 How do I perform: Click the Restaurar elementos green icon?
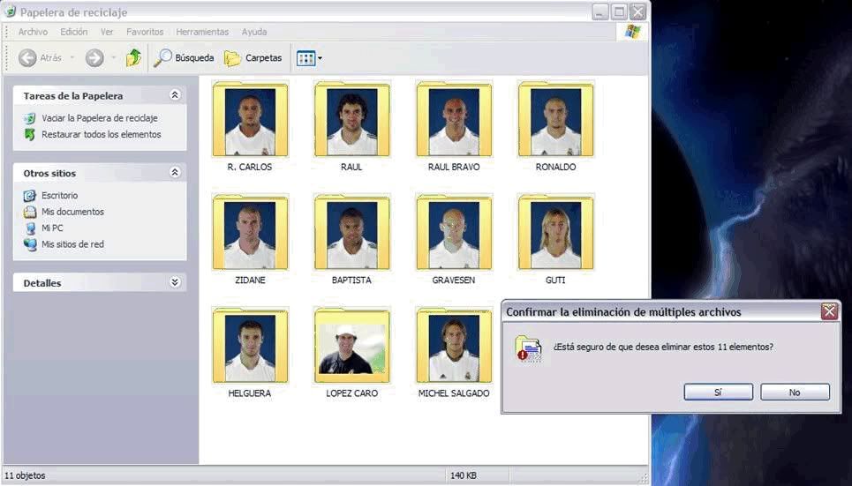[30, 134]
